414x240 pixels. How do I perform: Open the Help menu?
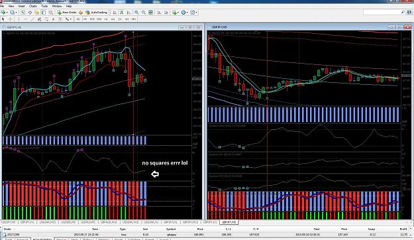(69, 6)
